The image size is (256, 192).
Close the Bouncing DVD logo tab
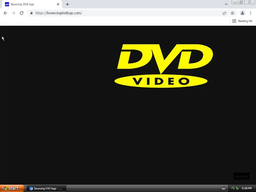(x=58, y=4)
